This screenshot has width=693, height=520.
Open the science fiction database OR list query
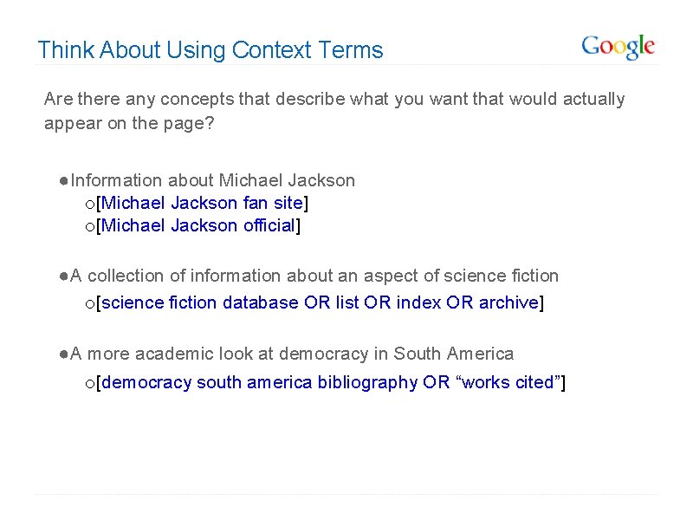coord(321,302)
